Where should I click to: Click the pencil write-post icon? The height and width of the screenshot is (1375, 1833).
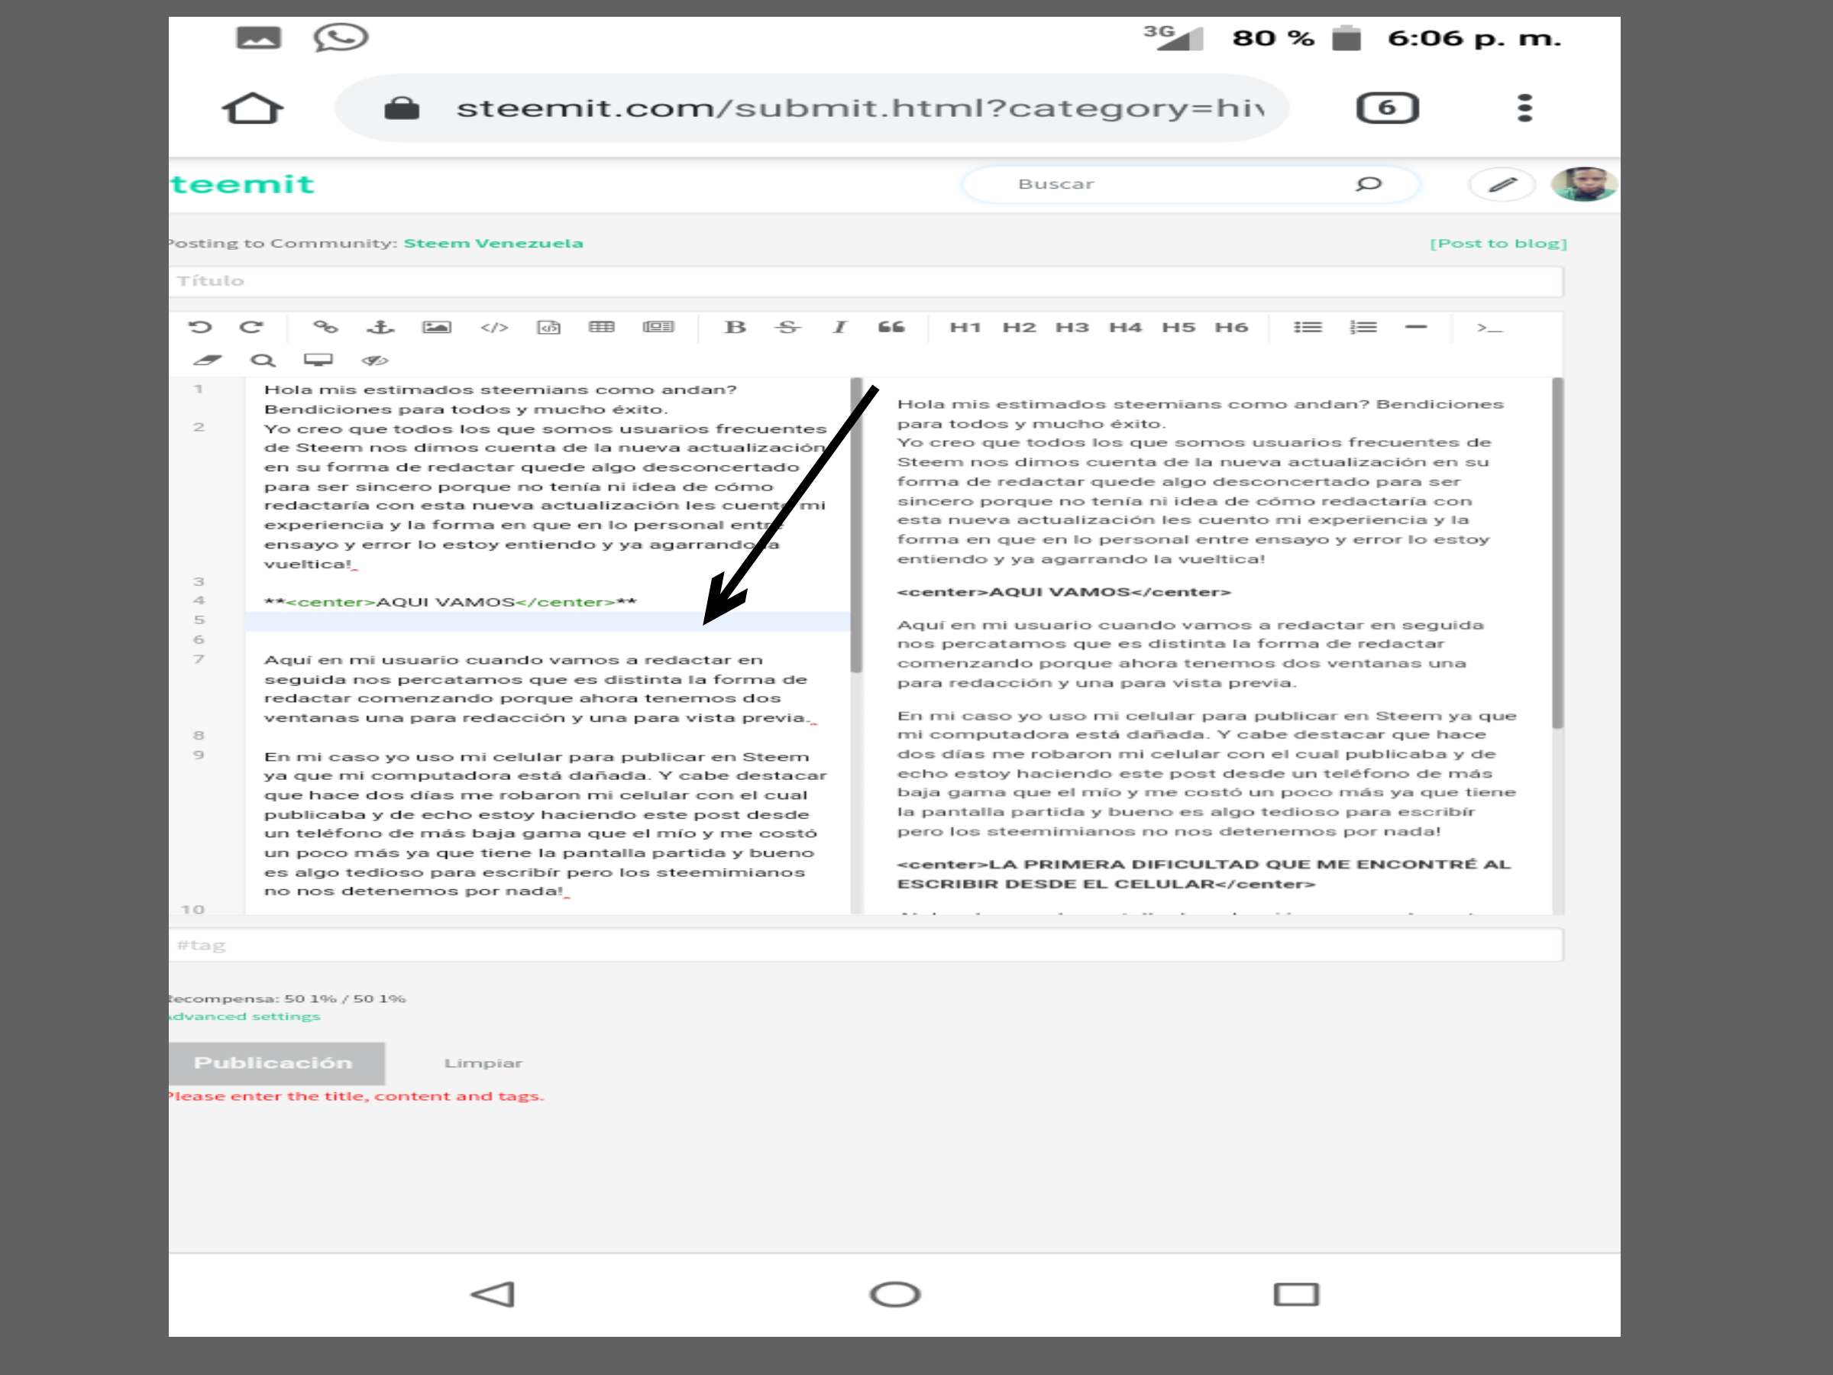pos(1502,184)
